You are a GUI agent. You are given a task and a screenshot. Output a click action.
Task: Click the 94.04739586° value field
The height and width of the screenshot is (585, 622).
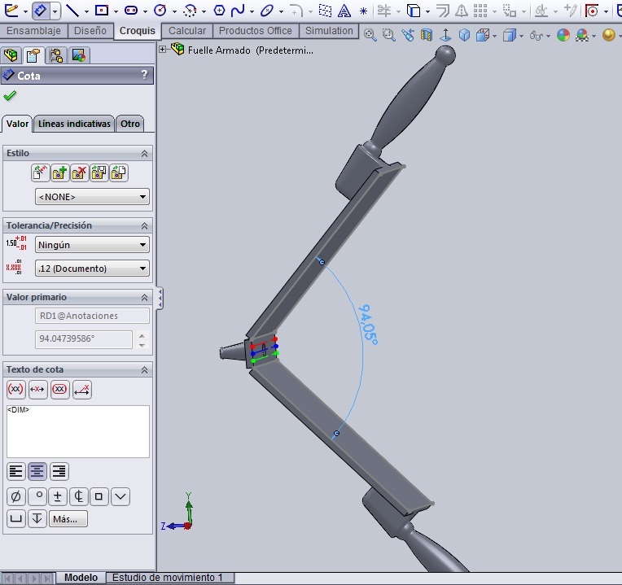[x=84, y=339]
